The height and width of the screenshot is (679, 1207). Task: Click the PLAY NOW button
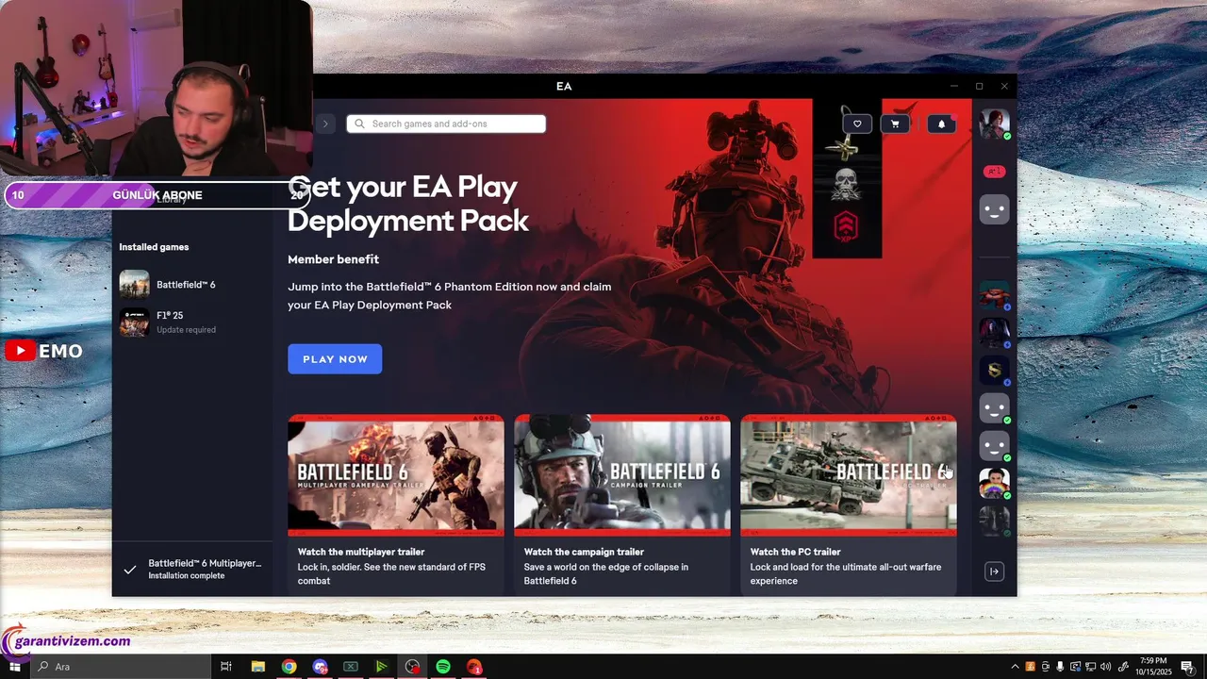[335, 359]
